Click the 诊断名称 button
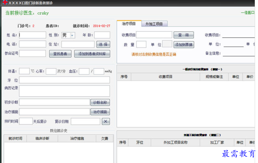 coord(100,102)
